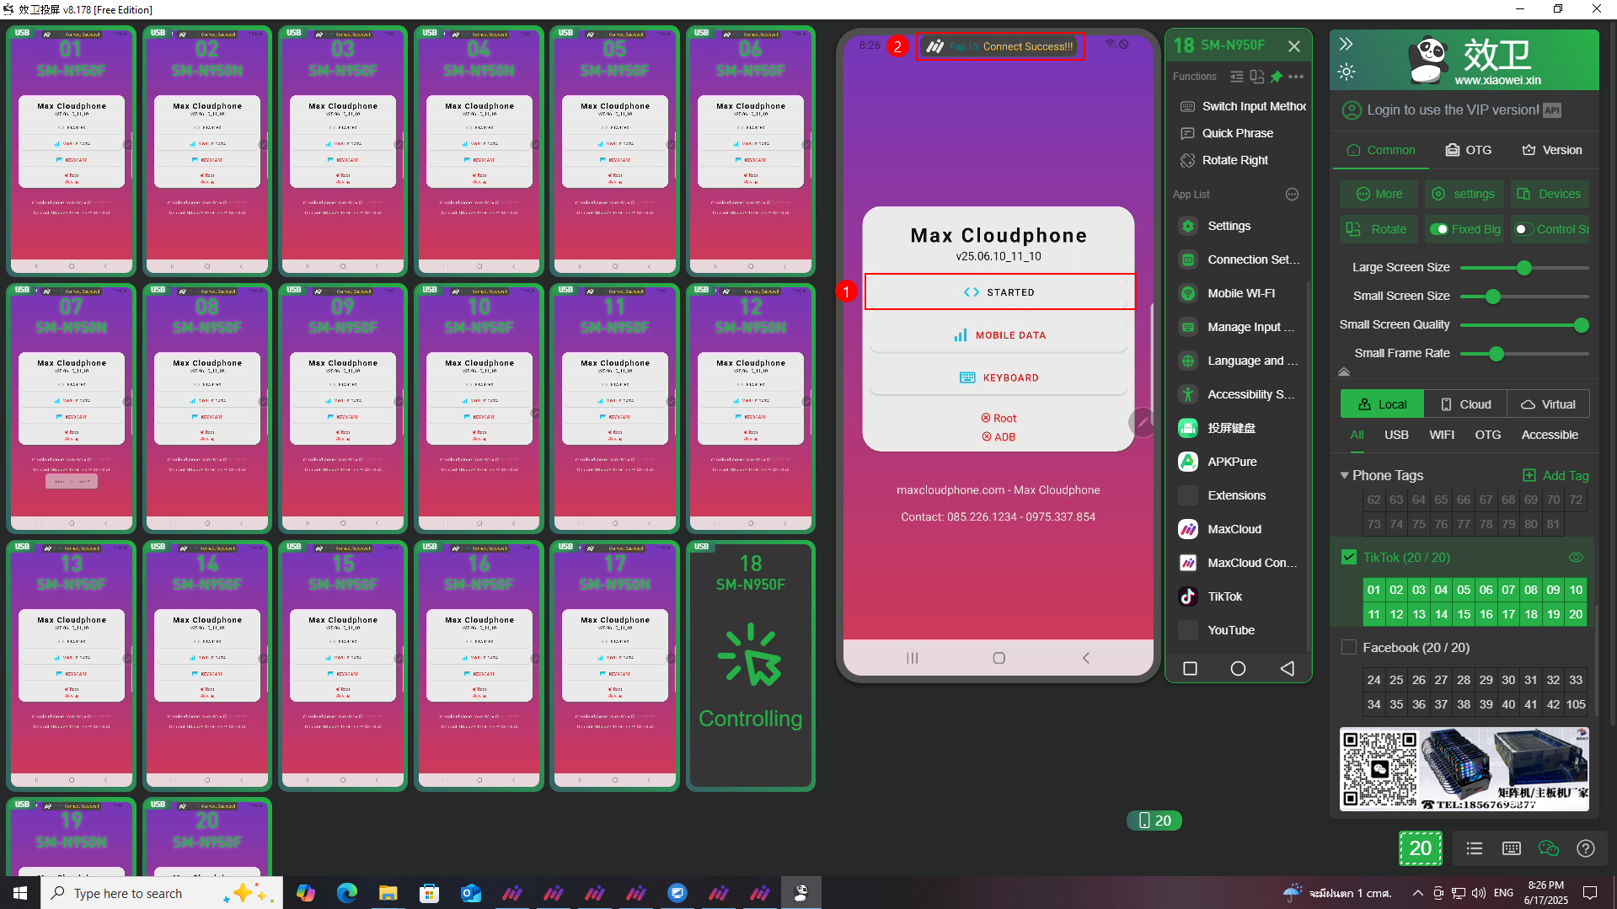Open the keyboard icon in bottom bar
The width and height of the screenshot is (1617, 909).
[1512, 848]
